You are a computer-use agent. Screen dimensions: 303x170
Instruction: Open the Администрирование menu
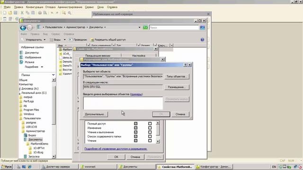pyautogui.click(x=70, y=7)
